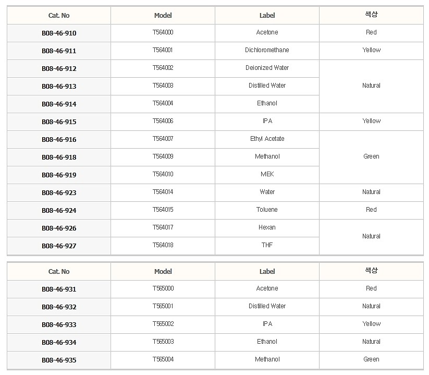Open catalog entry B08-46-926

[x=59, y=228]
